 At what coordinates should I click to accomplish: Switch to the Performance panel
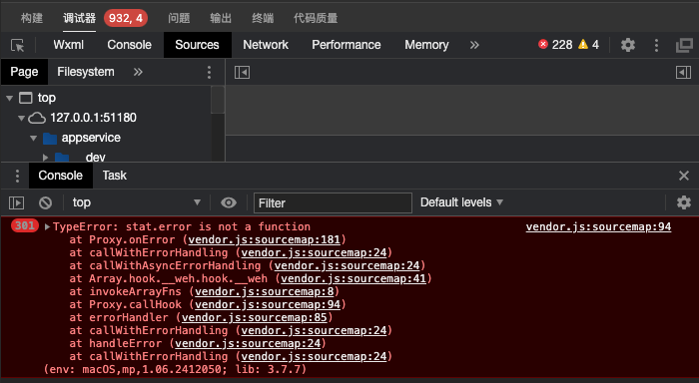(347, 45)
